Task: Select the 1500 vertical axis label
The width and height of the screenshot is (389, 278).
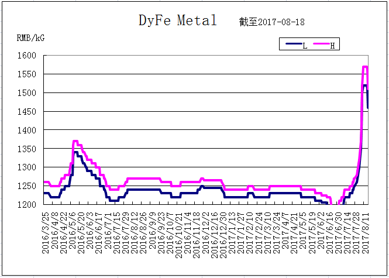Action: tap(27, 93)
